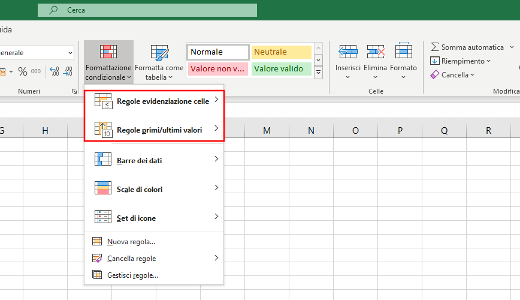Apply the Neutrale cell style
Viewport: 520px width, 300px height.
pos(281,52)
